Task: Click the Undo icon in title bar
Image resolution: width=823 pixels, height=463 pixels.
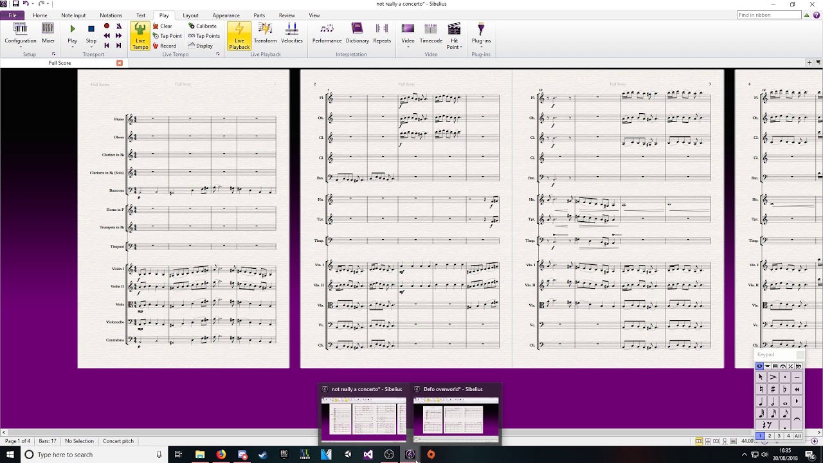Action: (25, 4)
